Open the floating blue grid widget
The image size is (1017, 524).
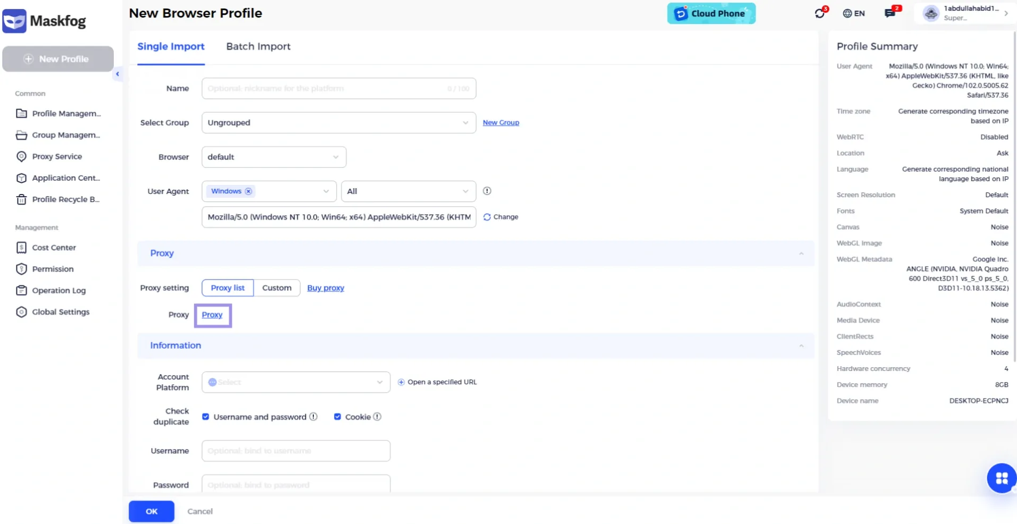pyautogui.click(x=1002, y=478)
